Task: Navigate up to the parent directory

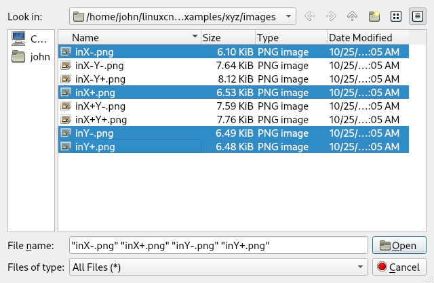Action: coord(352,16)
